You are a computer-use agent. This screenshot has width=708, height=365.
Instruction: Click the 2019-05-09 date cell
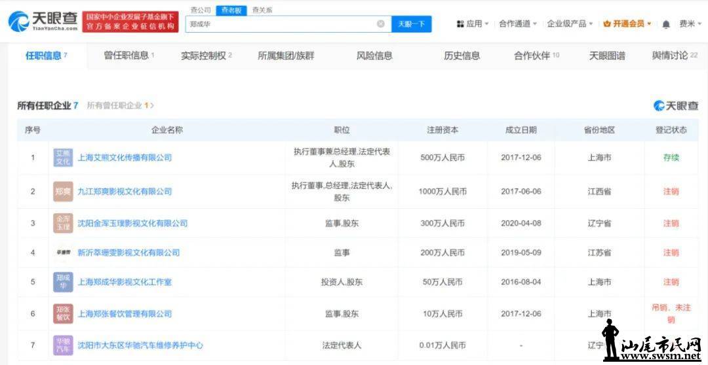click(521, 252)
